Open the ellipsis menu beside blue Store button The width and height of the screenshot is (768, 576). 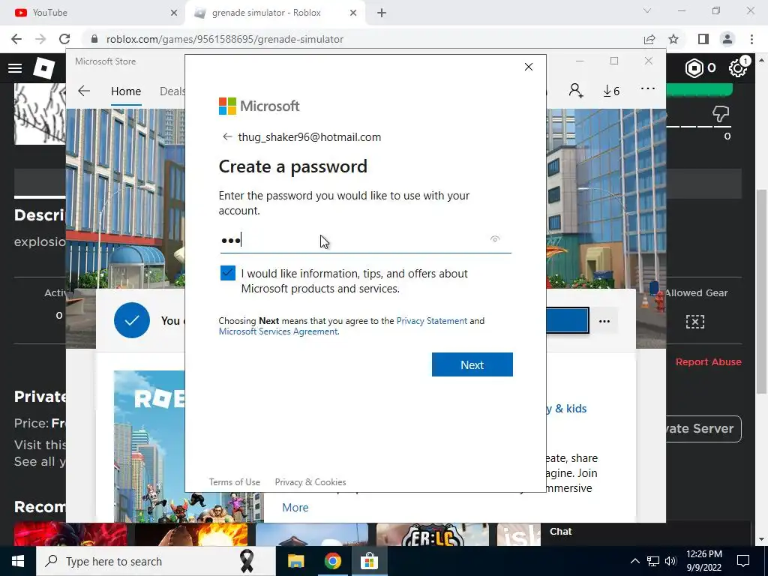pos(604,321)
